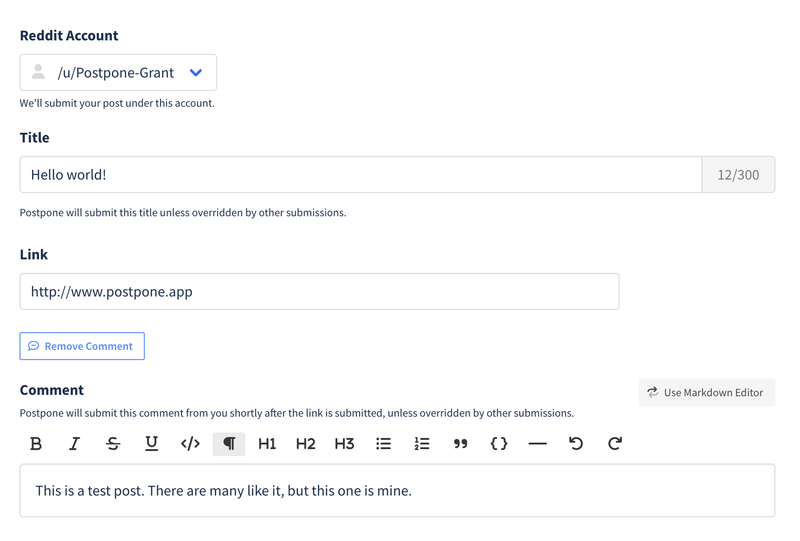
Task: Click the "Postpone will submit this title" helper text
Action: [183, 213]
